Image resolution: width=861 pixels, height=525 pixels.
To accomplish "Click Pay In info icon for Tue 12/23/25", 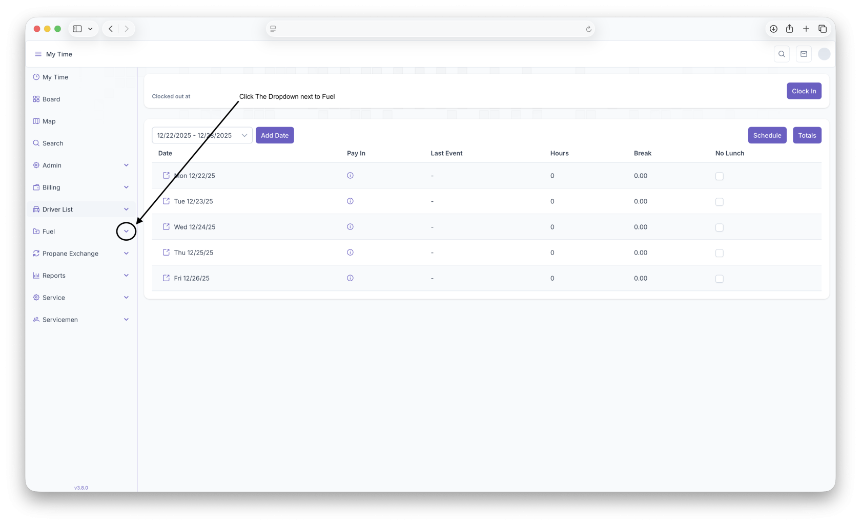I will tap(350, 201).
